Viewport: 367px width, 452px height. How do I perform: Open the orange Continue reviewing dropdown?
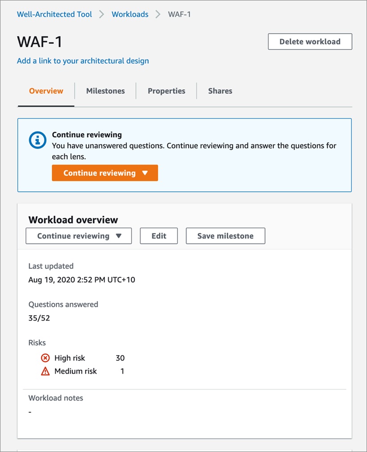pos(105,173)
